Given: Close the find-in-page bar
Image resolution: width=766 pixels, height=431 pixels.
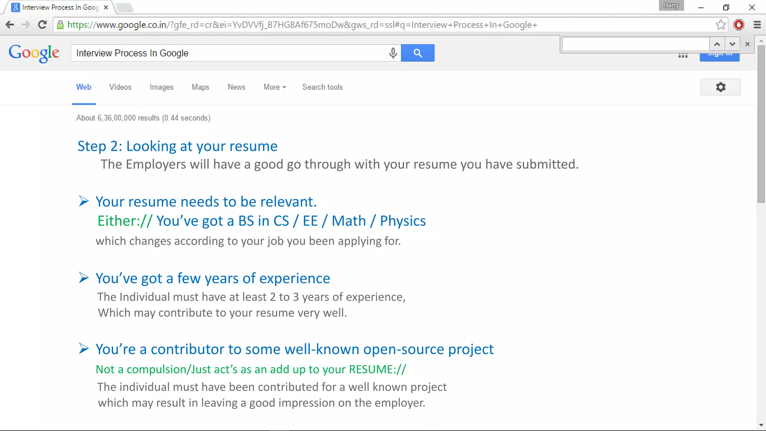Looking at the screenshot, I should pos(747,44).
